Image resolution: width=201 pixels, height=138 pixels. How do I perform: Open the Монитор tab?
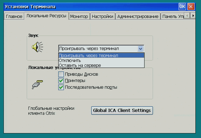click(x=79, y=16)
